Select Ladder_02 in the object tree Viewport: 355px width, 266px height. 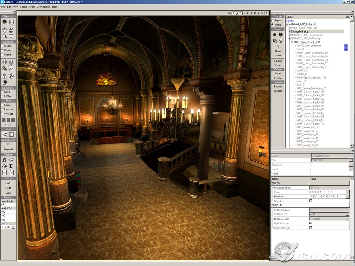point(301,70)
